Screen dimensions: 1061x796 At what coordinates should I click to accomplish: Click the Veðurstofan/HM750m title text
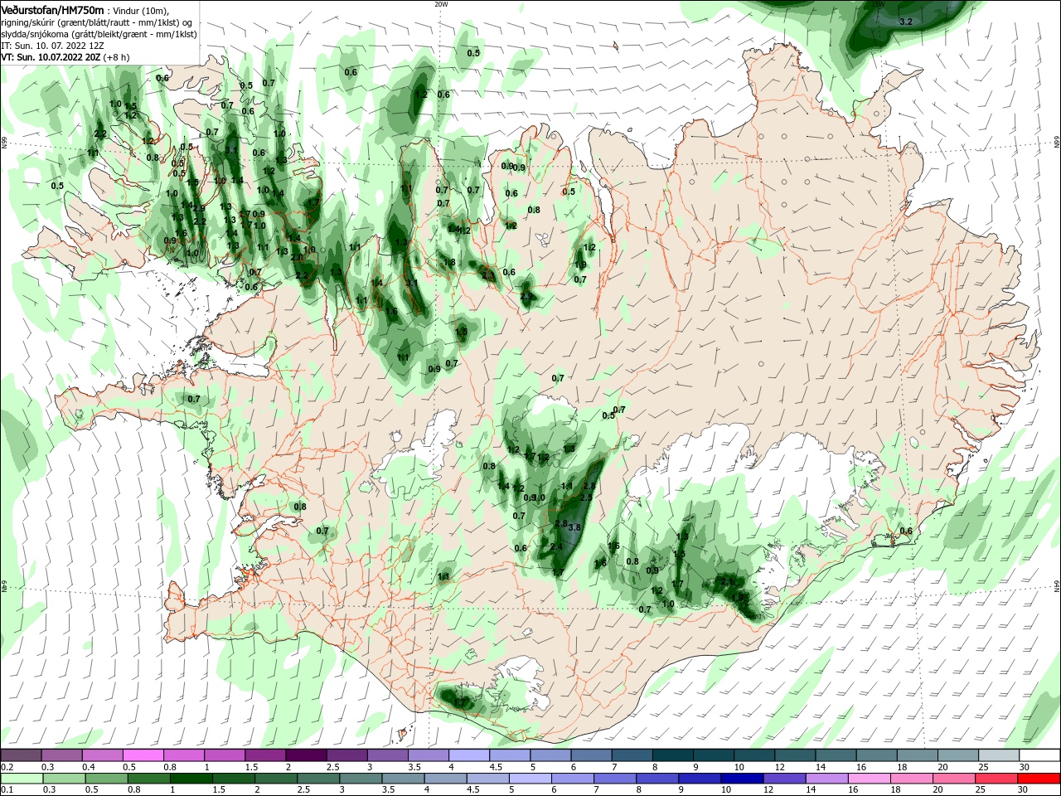[x=52, y=10]
